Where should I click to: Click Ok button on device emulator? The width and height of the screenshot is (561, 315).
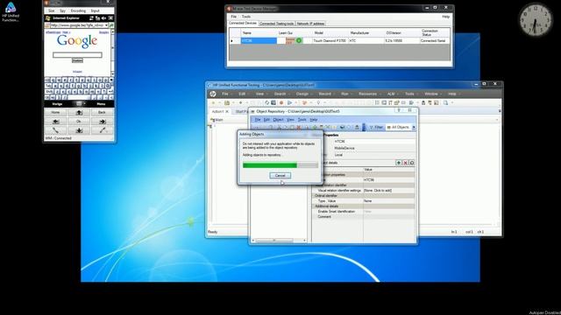[x=79, y=122]
